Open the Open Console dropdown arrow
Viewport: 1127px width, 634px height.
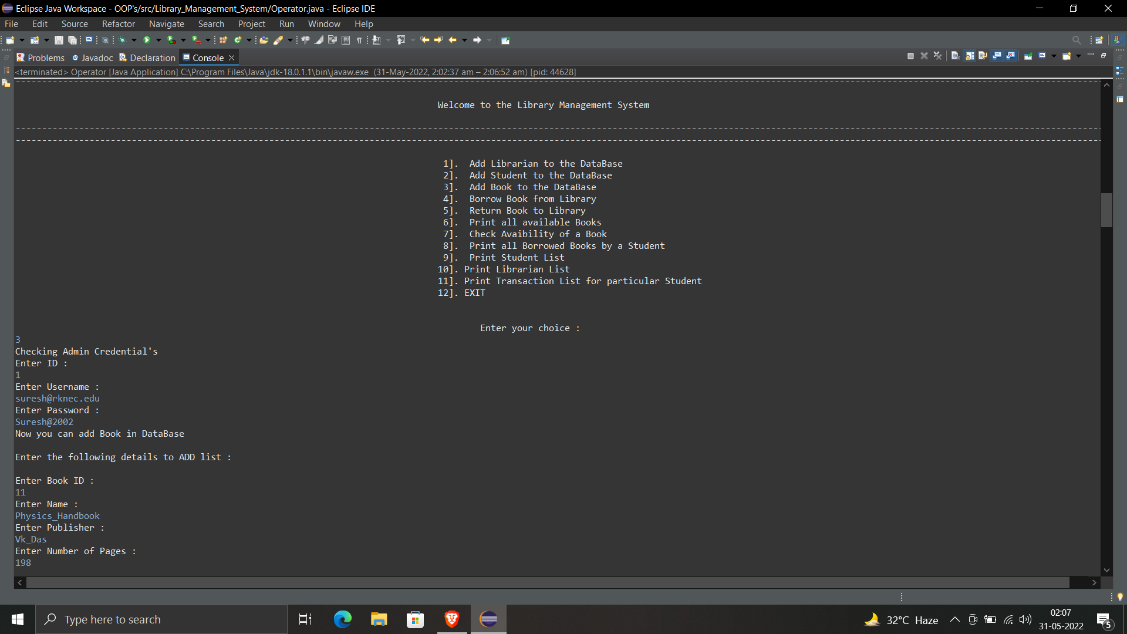(1078, 56)
